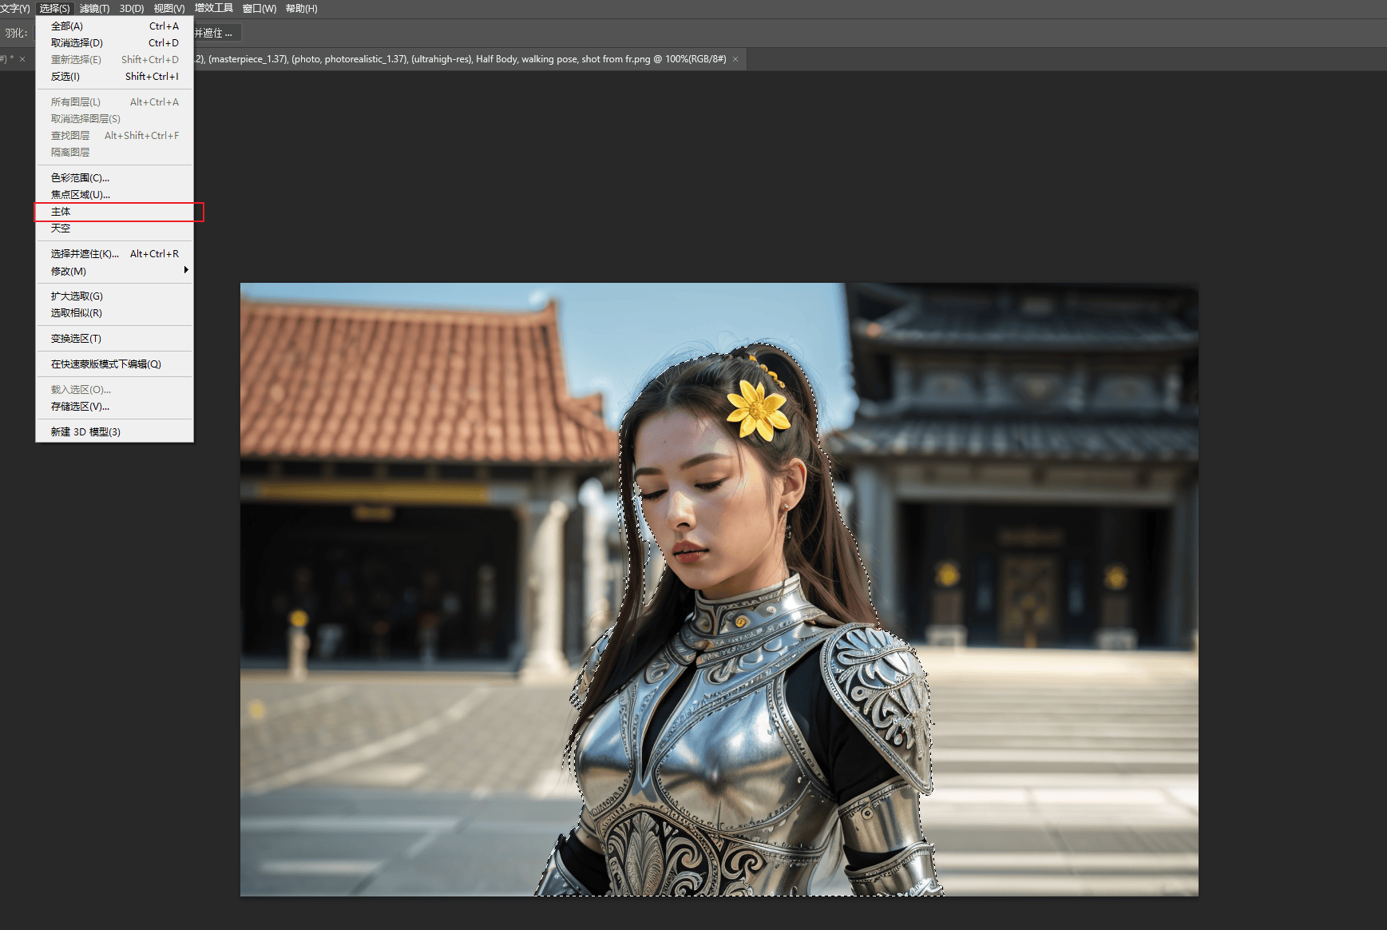The width and height of the screenshot is (1387, 930).
Task: Open the 窗口(W) window menu
Action: 260,9
